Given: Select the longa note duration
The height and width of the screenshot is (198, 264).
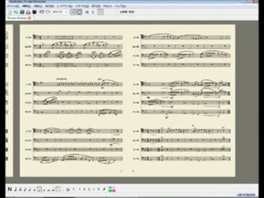Looking at the screenshot, I should click(x=54, y=190).
